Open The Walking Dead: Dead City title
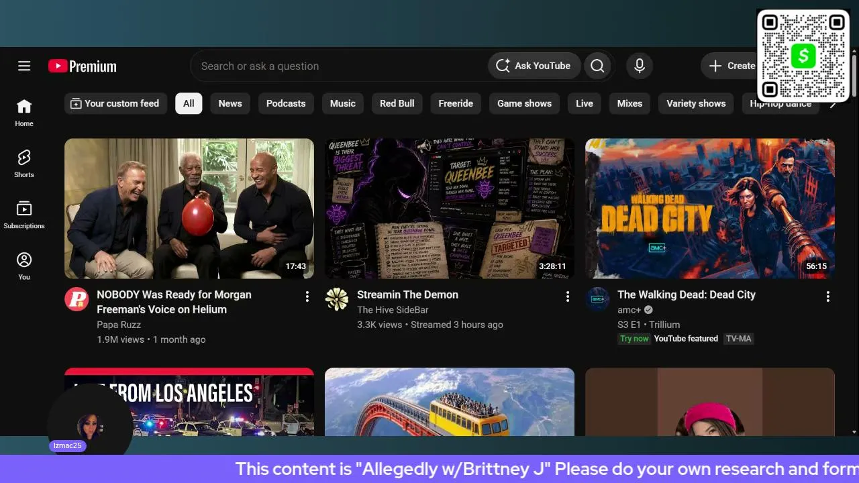 tap(687, 294)
